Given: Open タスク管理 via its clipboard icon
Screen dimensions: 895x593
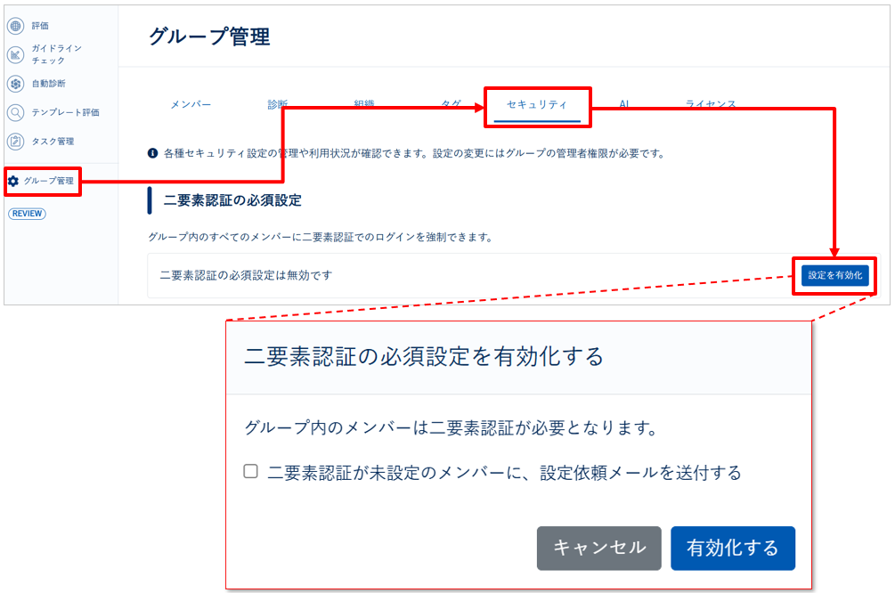Looking at the screenshot, I should 15,142.
